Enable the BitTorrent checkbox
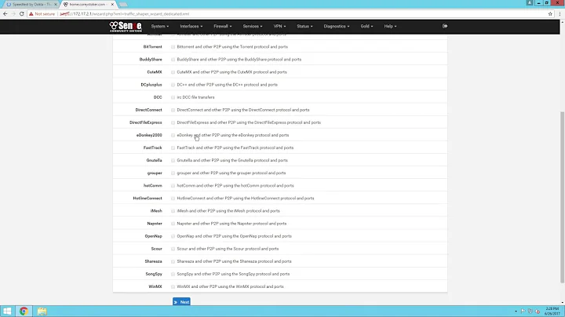The height and width of the screenshot is (317, 565). point(173,47)
